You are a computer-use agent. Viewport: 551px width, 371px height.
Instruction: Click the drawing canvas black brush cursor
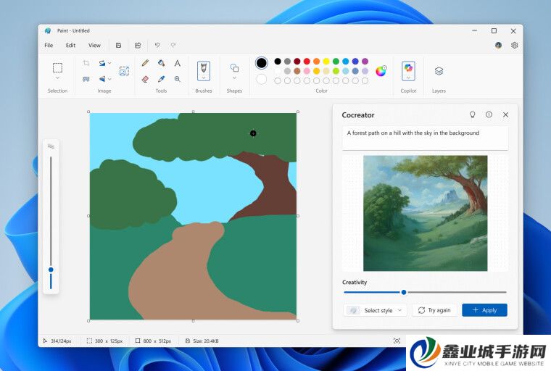tap(253, 133)
